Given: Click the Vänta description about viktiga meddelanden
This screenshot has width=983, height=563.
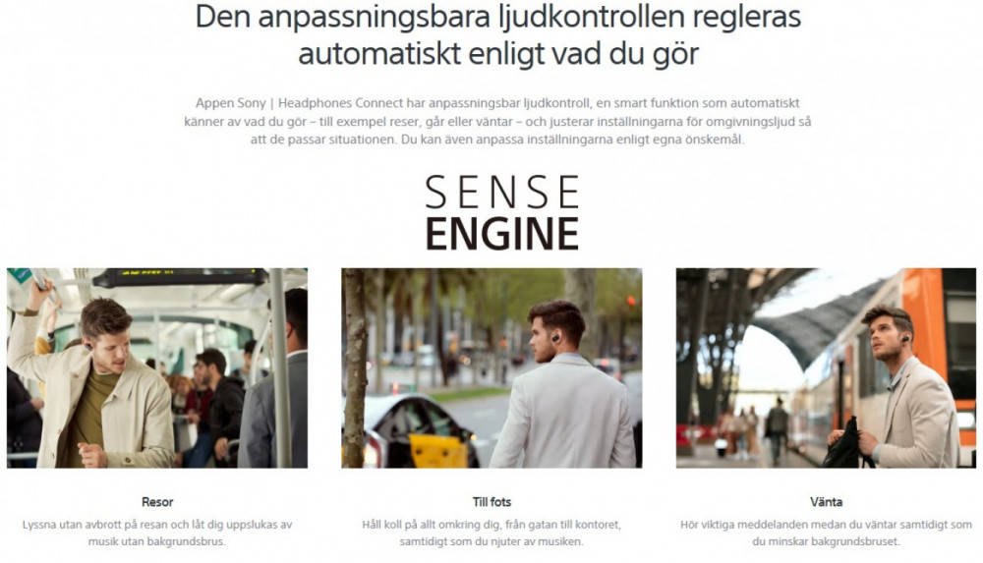Looking at the screenshot, I should [826, 533].
